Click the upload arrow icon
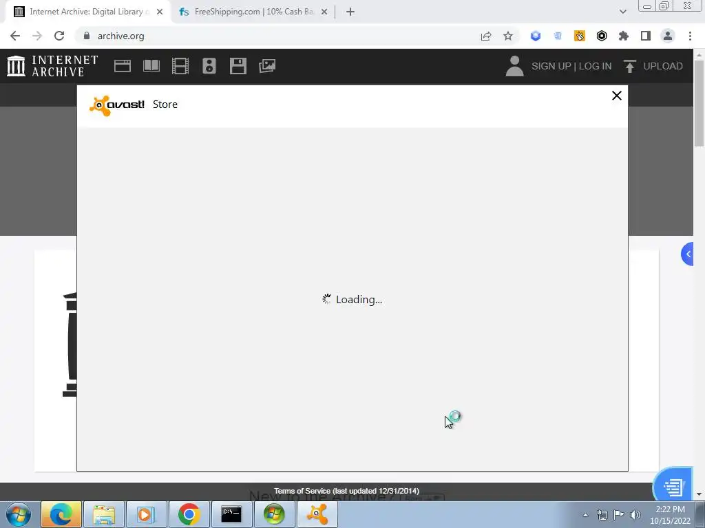Screen dimensions: 705x528 629,66
